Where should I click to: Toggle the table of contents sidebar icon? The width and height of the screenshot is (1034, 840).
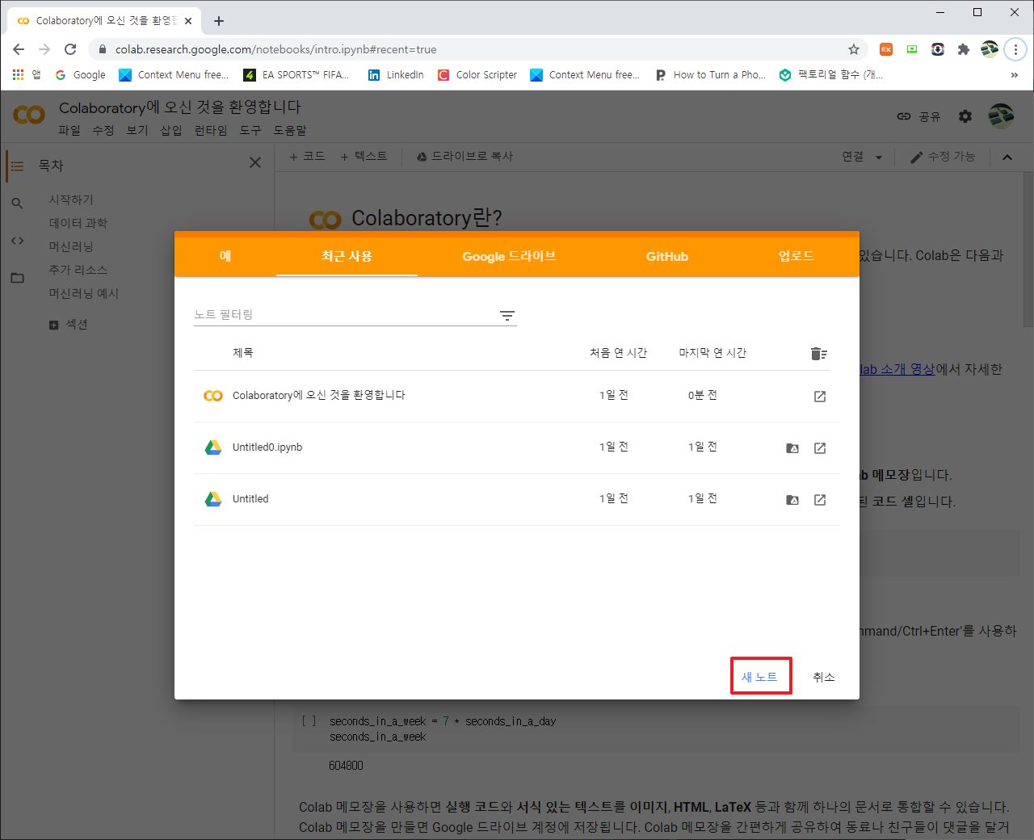pos(17,166)
